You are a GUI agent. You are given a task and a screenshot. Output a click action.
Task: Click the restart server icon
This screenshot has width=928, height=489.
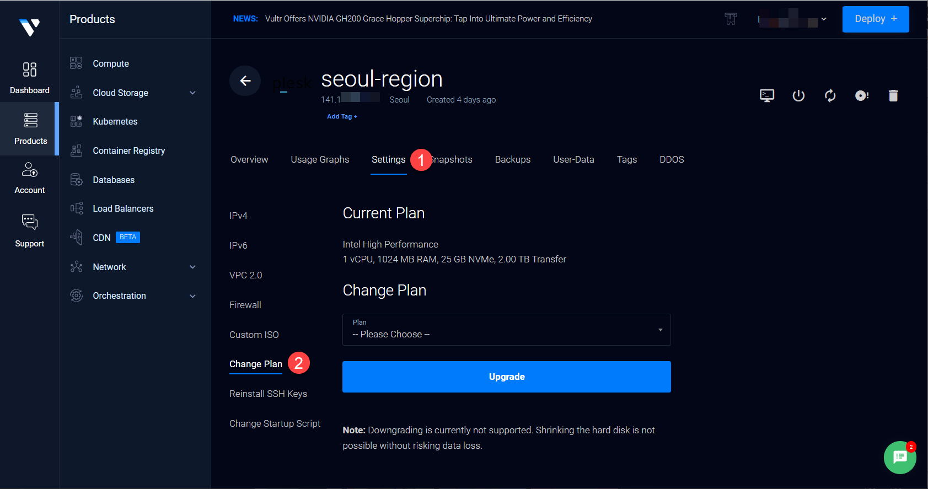[x=830, y=96]
